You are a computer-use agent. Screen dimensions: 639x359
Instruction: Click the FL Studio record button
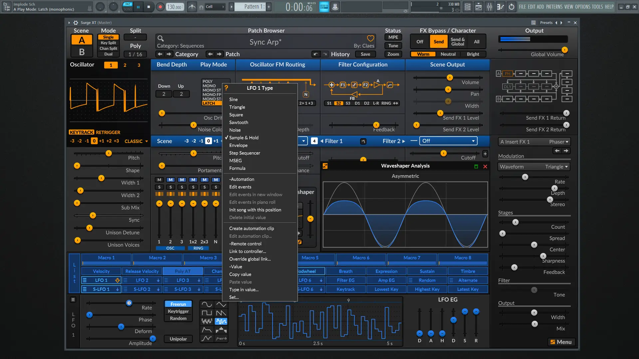point(160,7)
